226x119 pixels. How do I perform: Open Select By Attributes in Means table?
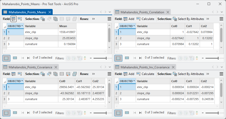pos(43,19)
